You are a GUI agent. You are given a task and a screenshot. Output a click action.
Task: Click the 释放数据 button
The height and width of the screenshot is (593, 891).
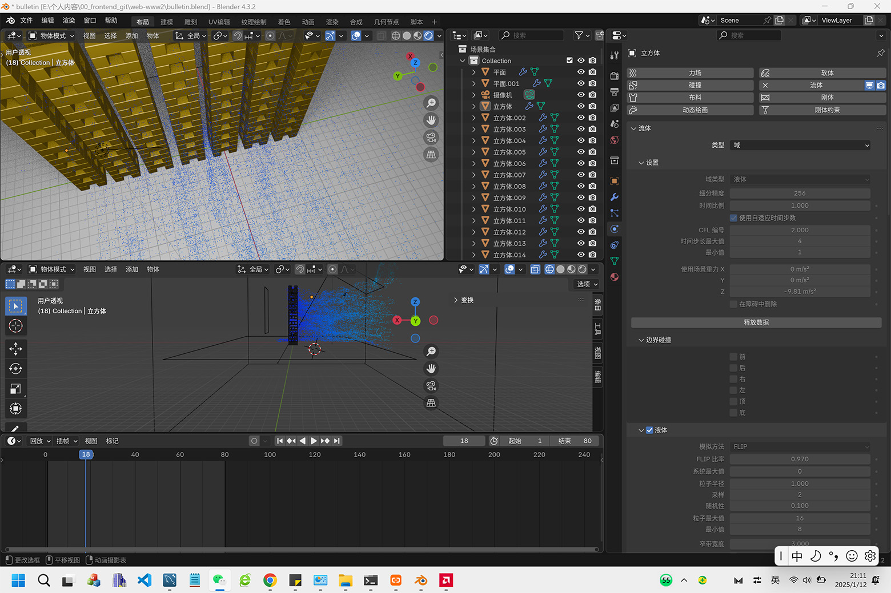pos(756,322)
